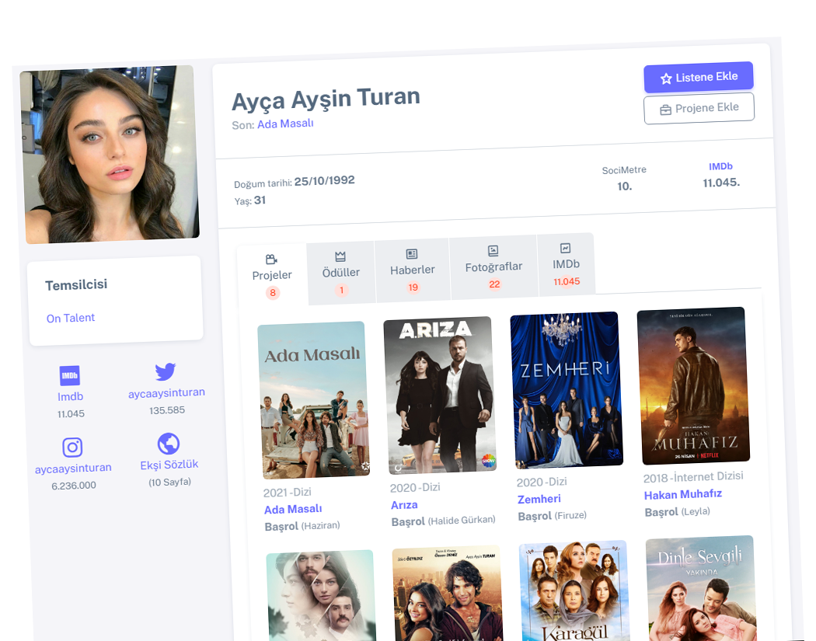Screen dimensions: 816x641
Task: Open the On Talent agency link
Action: coord(71,318)
